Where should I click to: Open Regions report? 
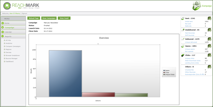click(9, 49)
